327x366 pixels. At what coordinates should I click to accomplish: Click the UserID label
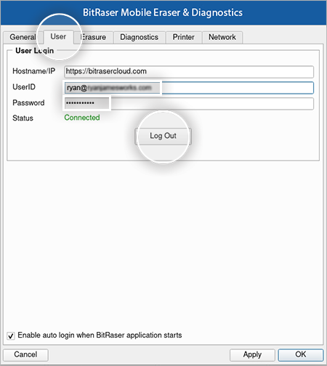(x=24, y=87)
